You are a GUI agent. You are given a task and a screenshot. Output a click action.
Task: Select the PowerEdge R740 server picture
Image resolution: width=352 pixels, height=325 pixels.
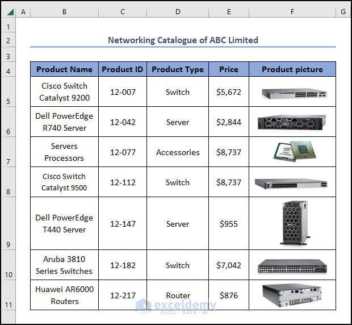[x=292, y=122]
